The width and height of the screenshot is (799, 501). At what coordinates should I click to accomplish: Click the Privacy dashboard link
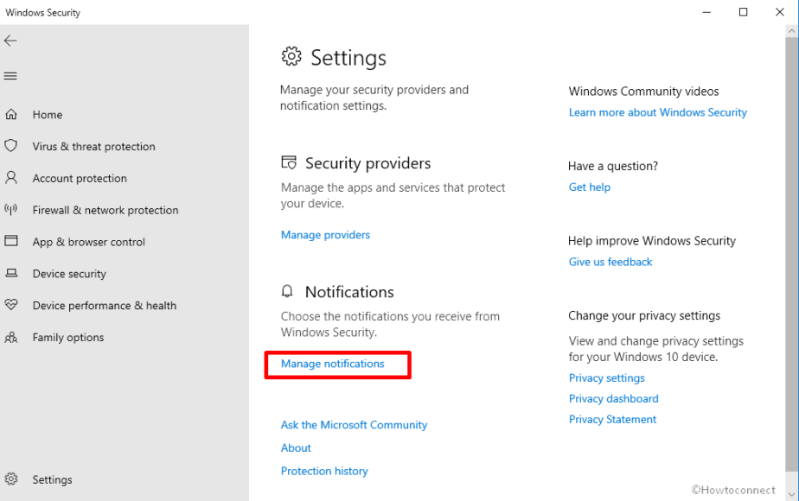pyautogui.click(x=613, y=398)
